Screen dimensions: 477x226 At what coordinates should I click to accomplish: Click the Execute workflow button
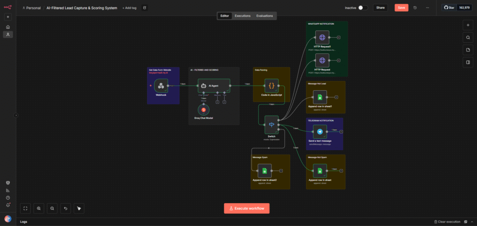246,208
